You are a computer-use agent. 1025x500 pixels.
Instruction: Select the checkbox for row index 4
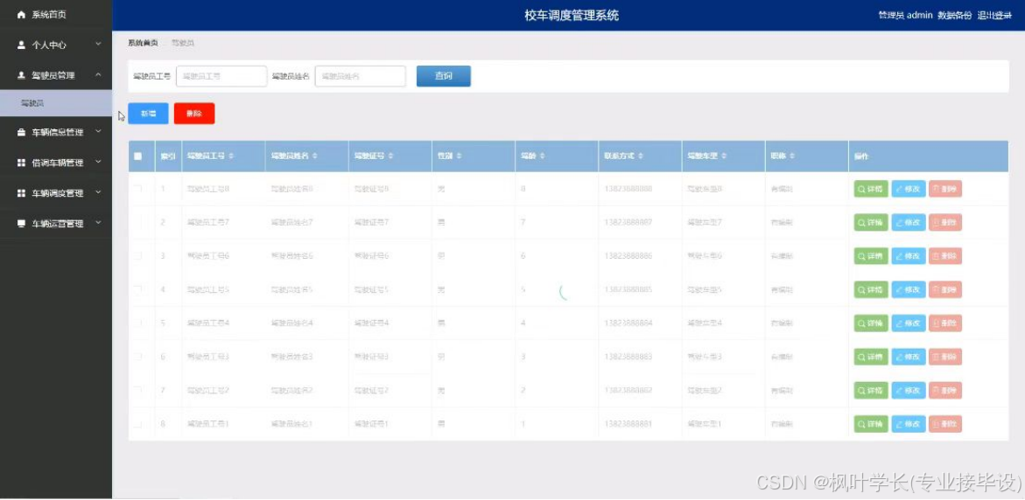point(137,290)
